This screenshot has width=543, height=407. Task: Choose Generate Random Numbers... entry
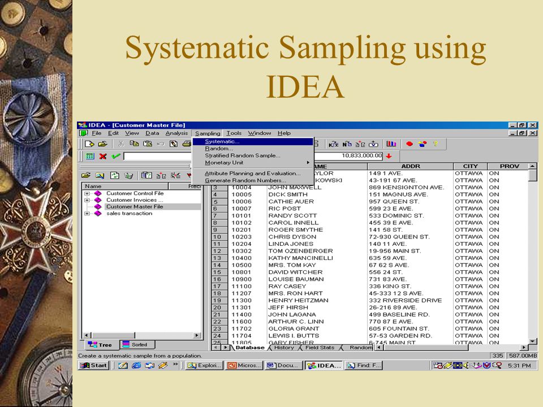[x=253, y=180]
